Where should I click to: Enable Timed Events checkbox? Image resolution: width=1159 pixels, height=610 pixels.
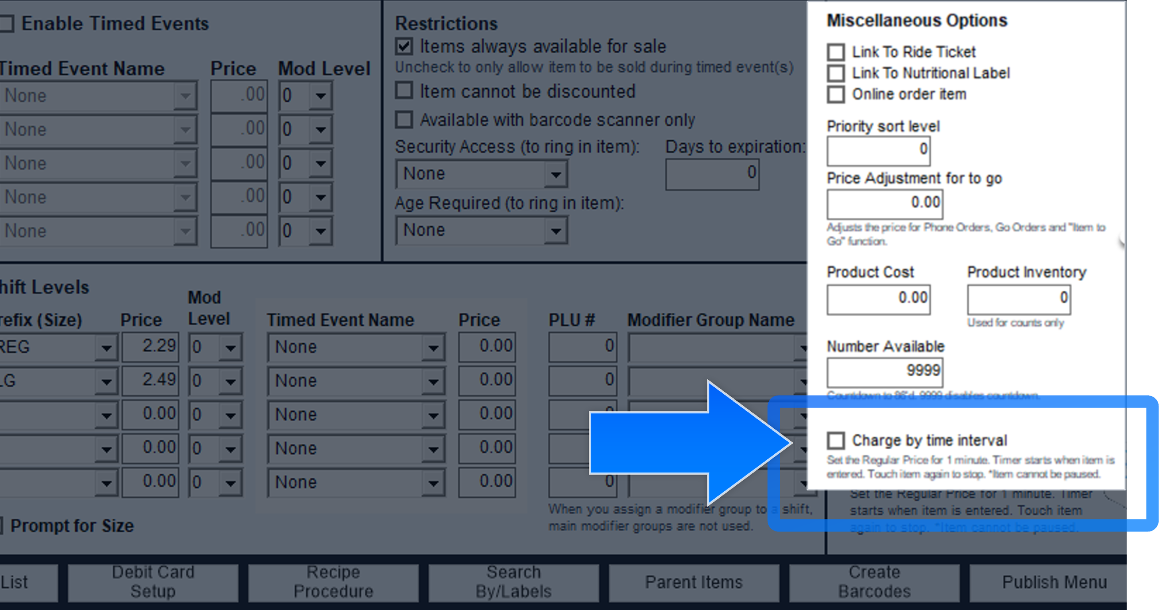[6, 23]
